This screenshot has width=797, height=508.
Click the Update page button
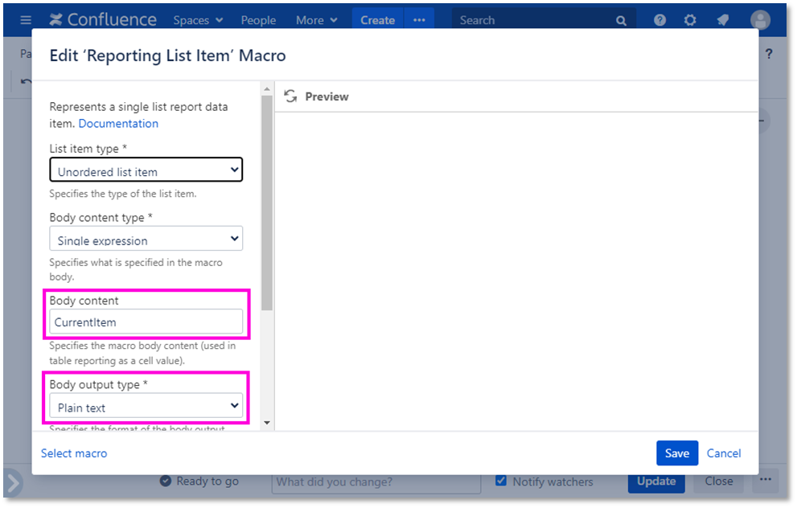point(656,481)
